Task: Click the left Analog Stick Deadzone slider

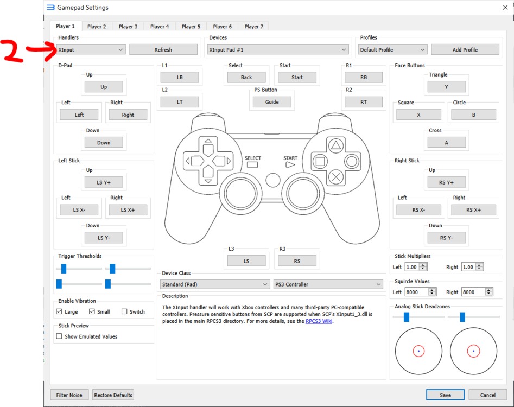Action: coord(406,317)
